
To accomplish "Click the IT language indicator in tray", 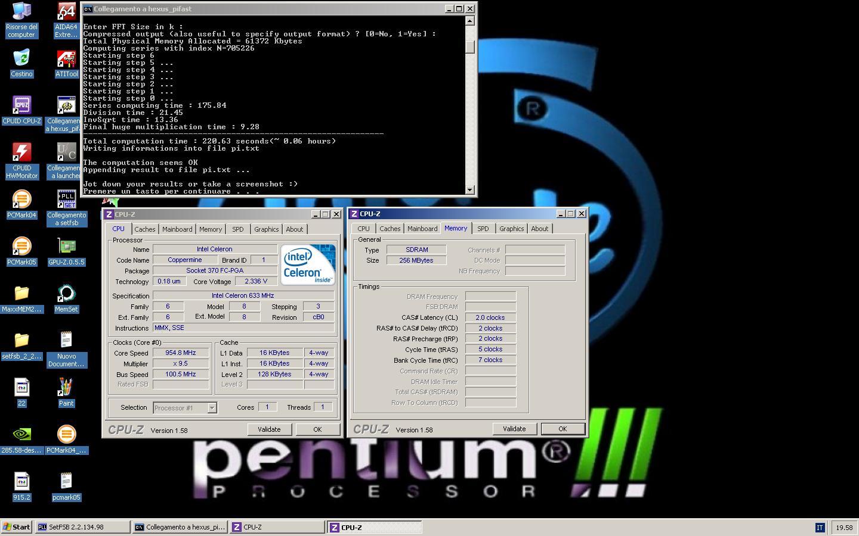I will (820, 528).
